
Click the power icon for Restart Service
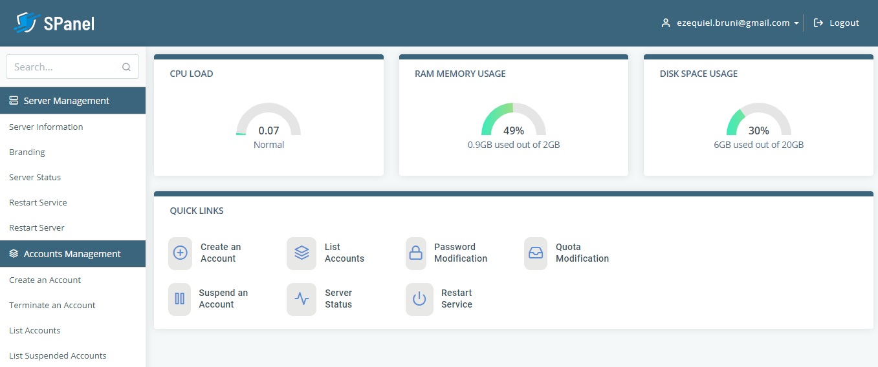tap(419, 299)
